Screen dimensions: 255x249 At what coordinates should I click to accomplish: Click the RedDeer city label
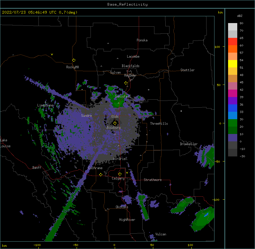130,75
